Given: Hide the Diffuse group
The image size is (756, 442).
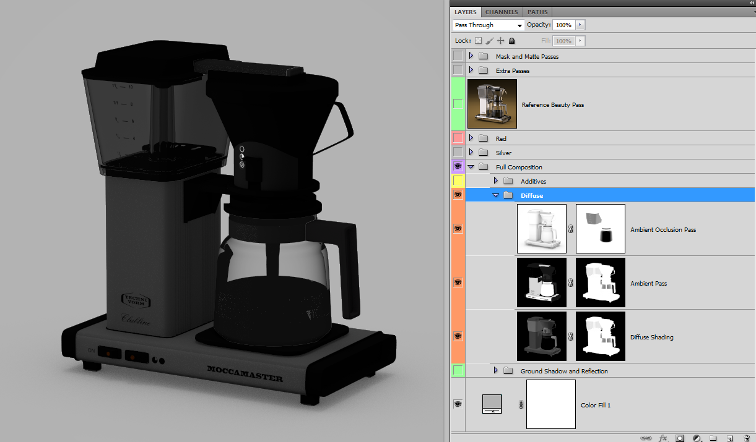Looking at the screenshot, I should tap(458, 195).
